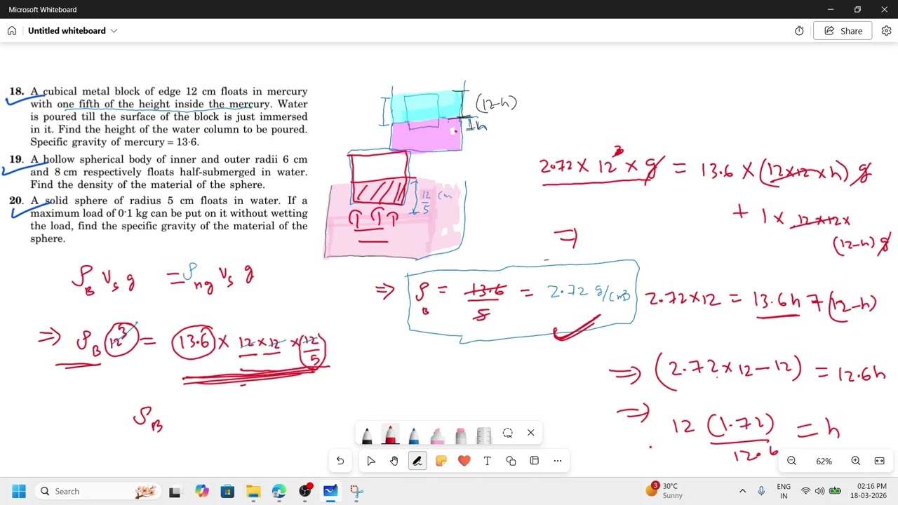Launch Copilot from the taskbar
The image size is (898, 505).
tap(202, 491)
